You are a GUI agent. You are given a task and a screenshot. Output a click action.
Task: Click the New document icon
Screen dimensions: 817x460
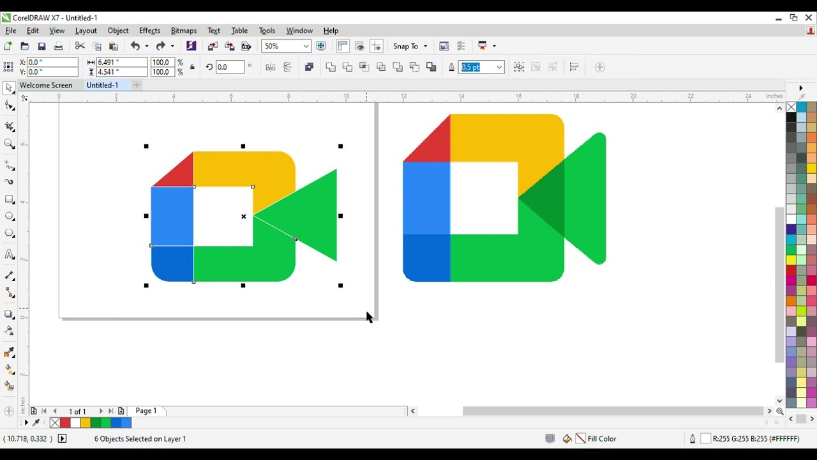coord(8,46)
